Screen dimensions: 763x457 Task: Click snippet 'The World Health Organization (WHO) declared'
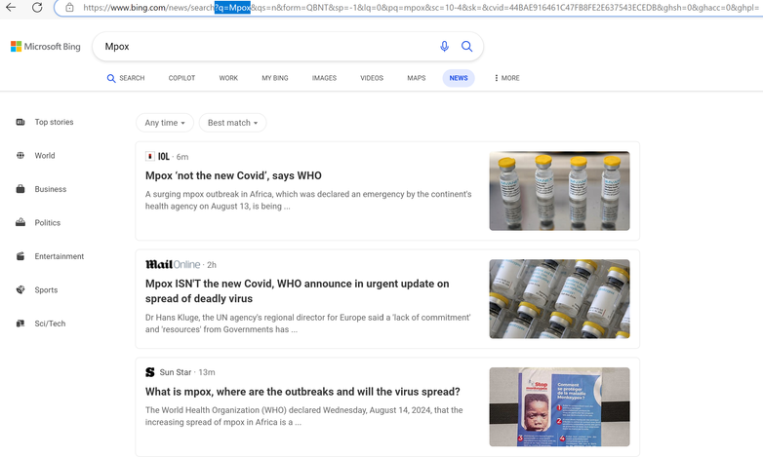[304, 416]
